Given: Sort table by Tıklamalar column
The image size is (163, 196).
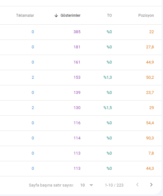Looking at the screenshot, I should click(25, 15).
